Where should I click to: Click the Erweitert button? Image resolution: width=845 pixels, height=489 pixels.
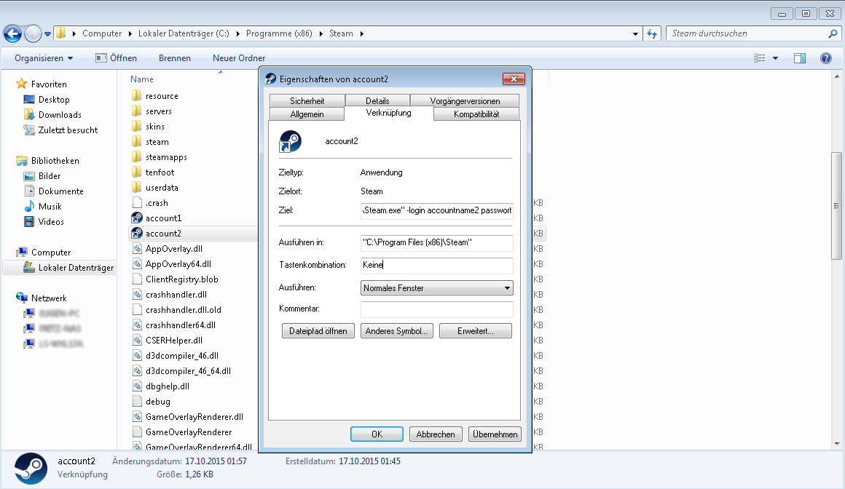click(x=475, y=330)
